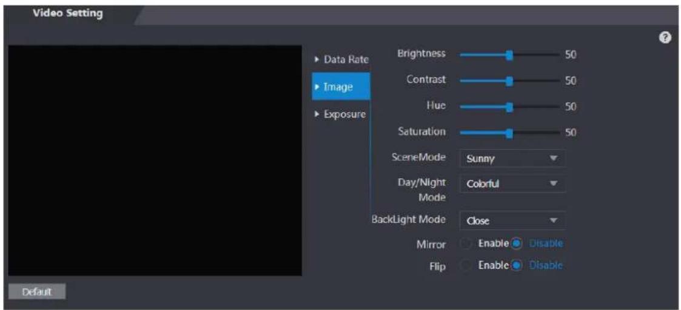Select Disable radio button for Flip
This screenshot has height=310, width=681.
pyautogui.click(x=517, y=265)
